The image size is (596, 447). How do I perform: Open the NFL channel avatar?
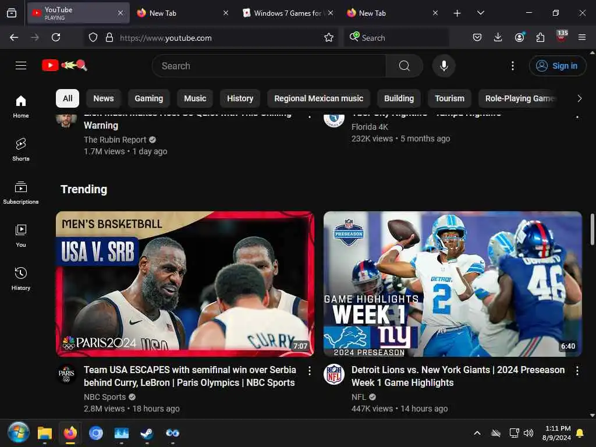click(x=334, y=374)
